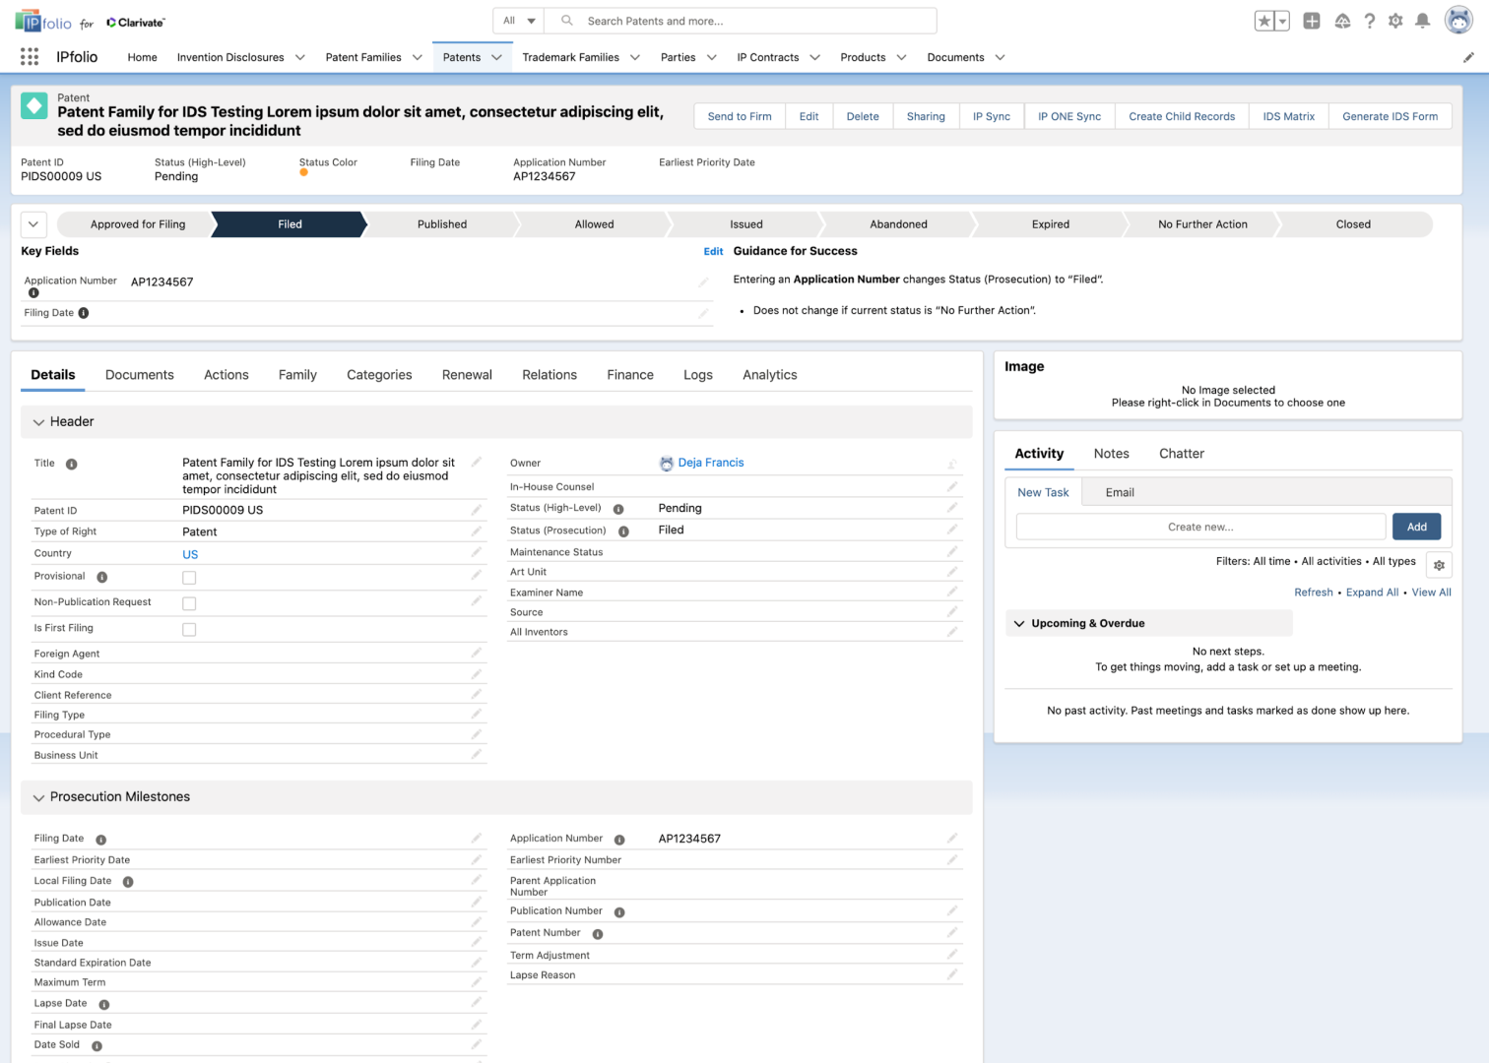Enable the Non-Publication Request checkbox
Screen dimensions: 1489x1063
click(x=189, y=603)
